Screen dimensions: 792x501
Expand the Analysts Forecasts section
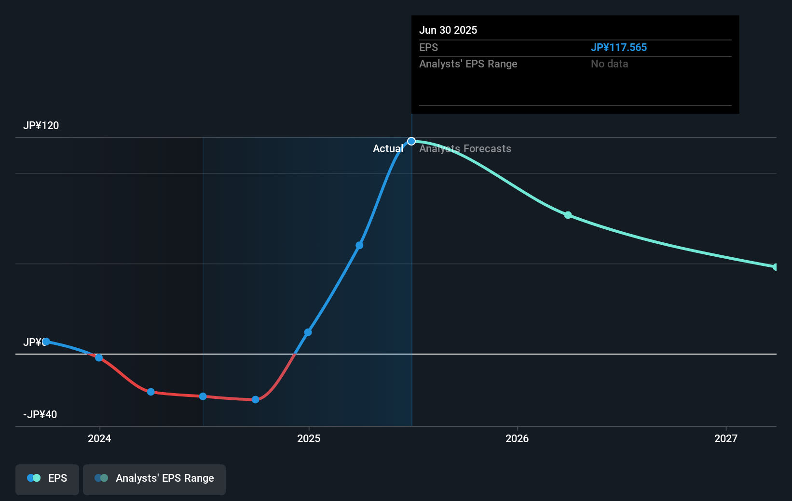(x=465, y=148)
